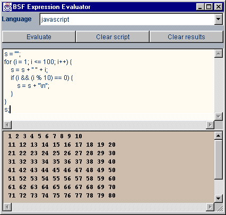The image size is (226, 215).
Task: Click the javascript language field
Action: (x=127, y=19)
